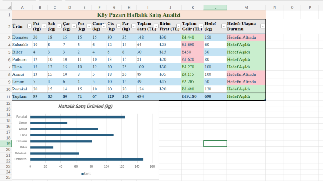Click the Domates bar in the chart
323x181 pixels.
pyautogui.click(x=87, y=159)
